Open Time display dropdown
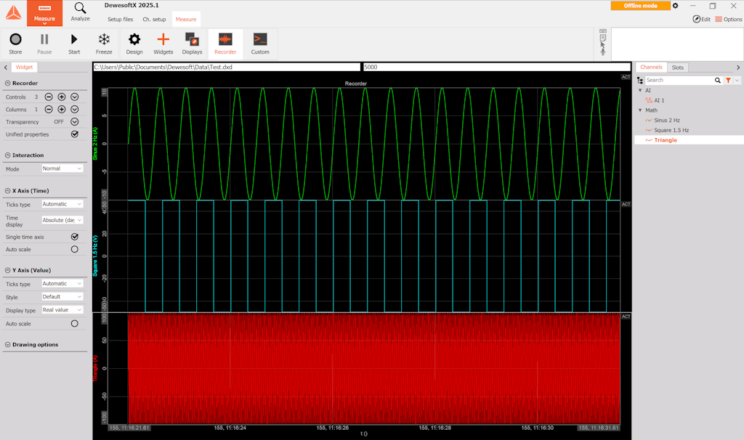Image resolution: width=744 pixels, height=440 pixels. coord(62,220)
